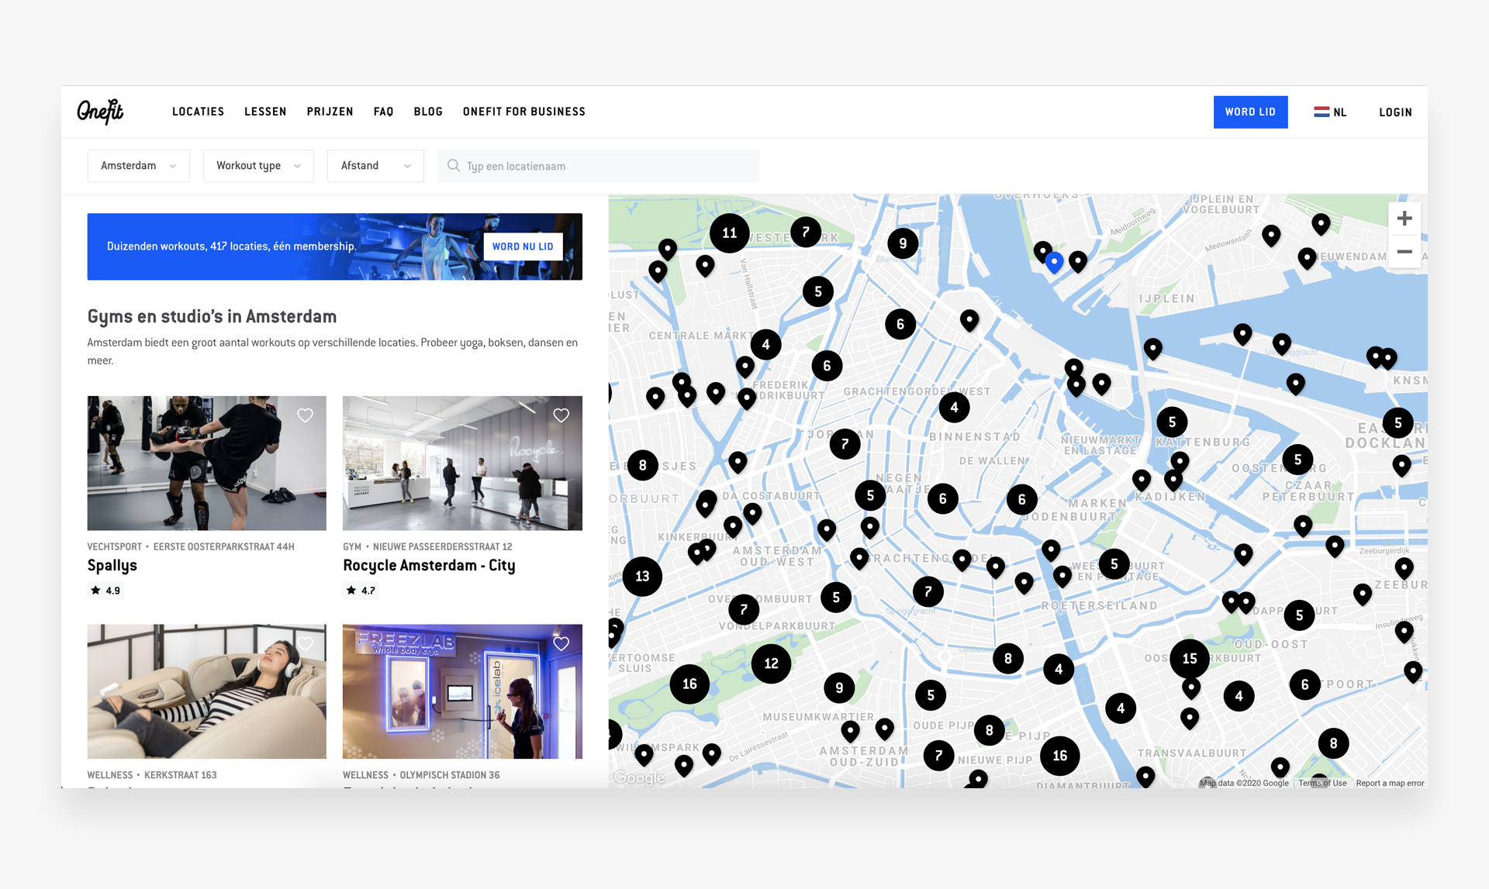1489x889 pixels.
Task: Open the Rocycle studio photo
Action: click(x=462, y=463)
